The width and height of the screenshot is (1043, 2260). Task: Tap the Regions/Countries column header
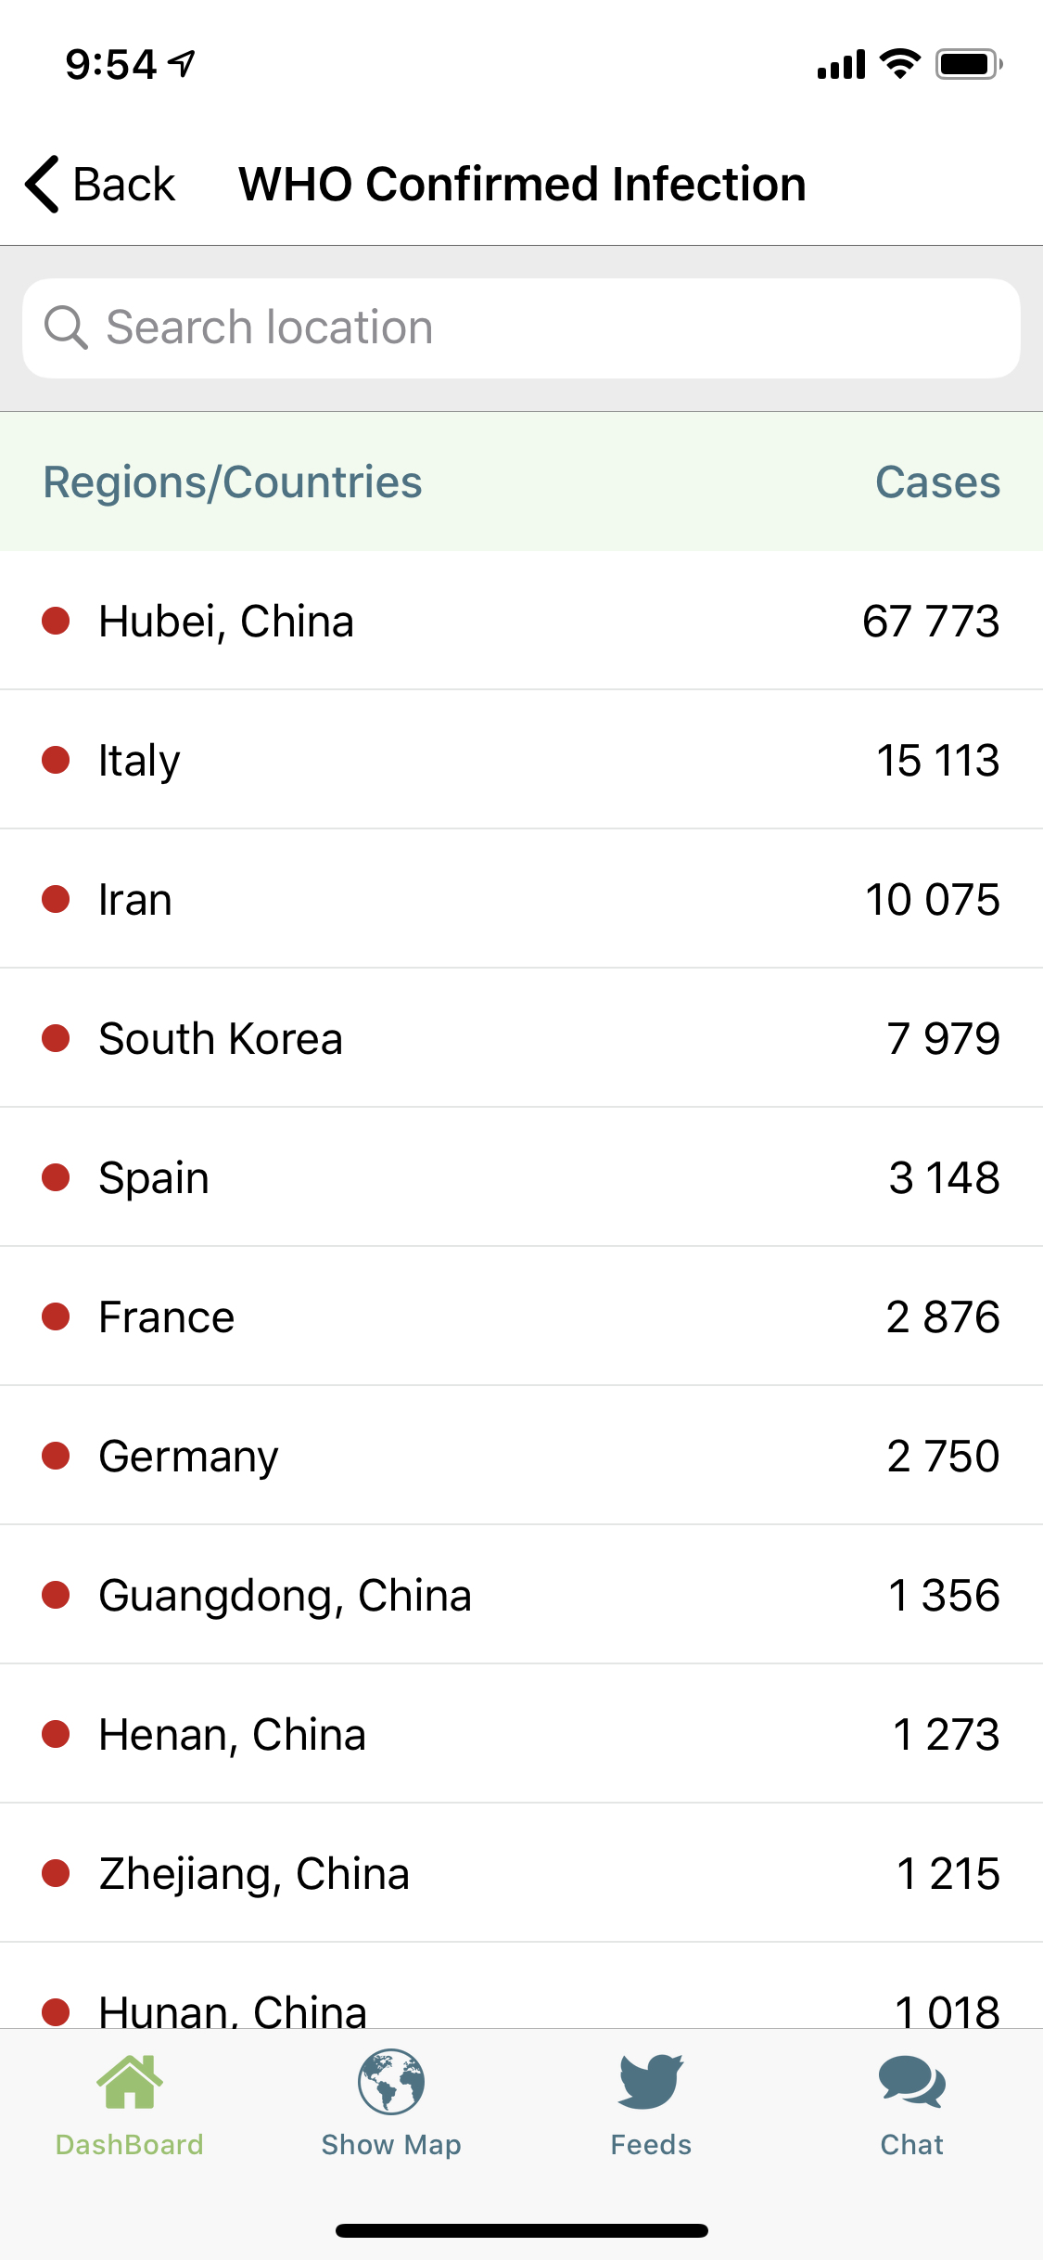233,482
